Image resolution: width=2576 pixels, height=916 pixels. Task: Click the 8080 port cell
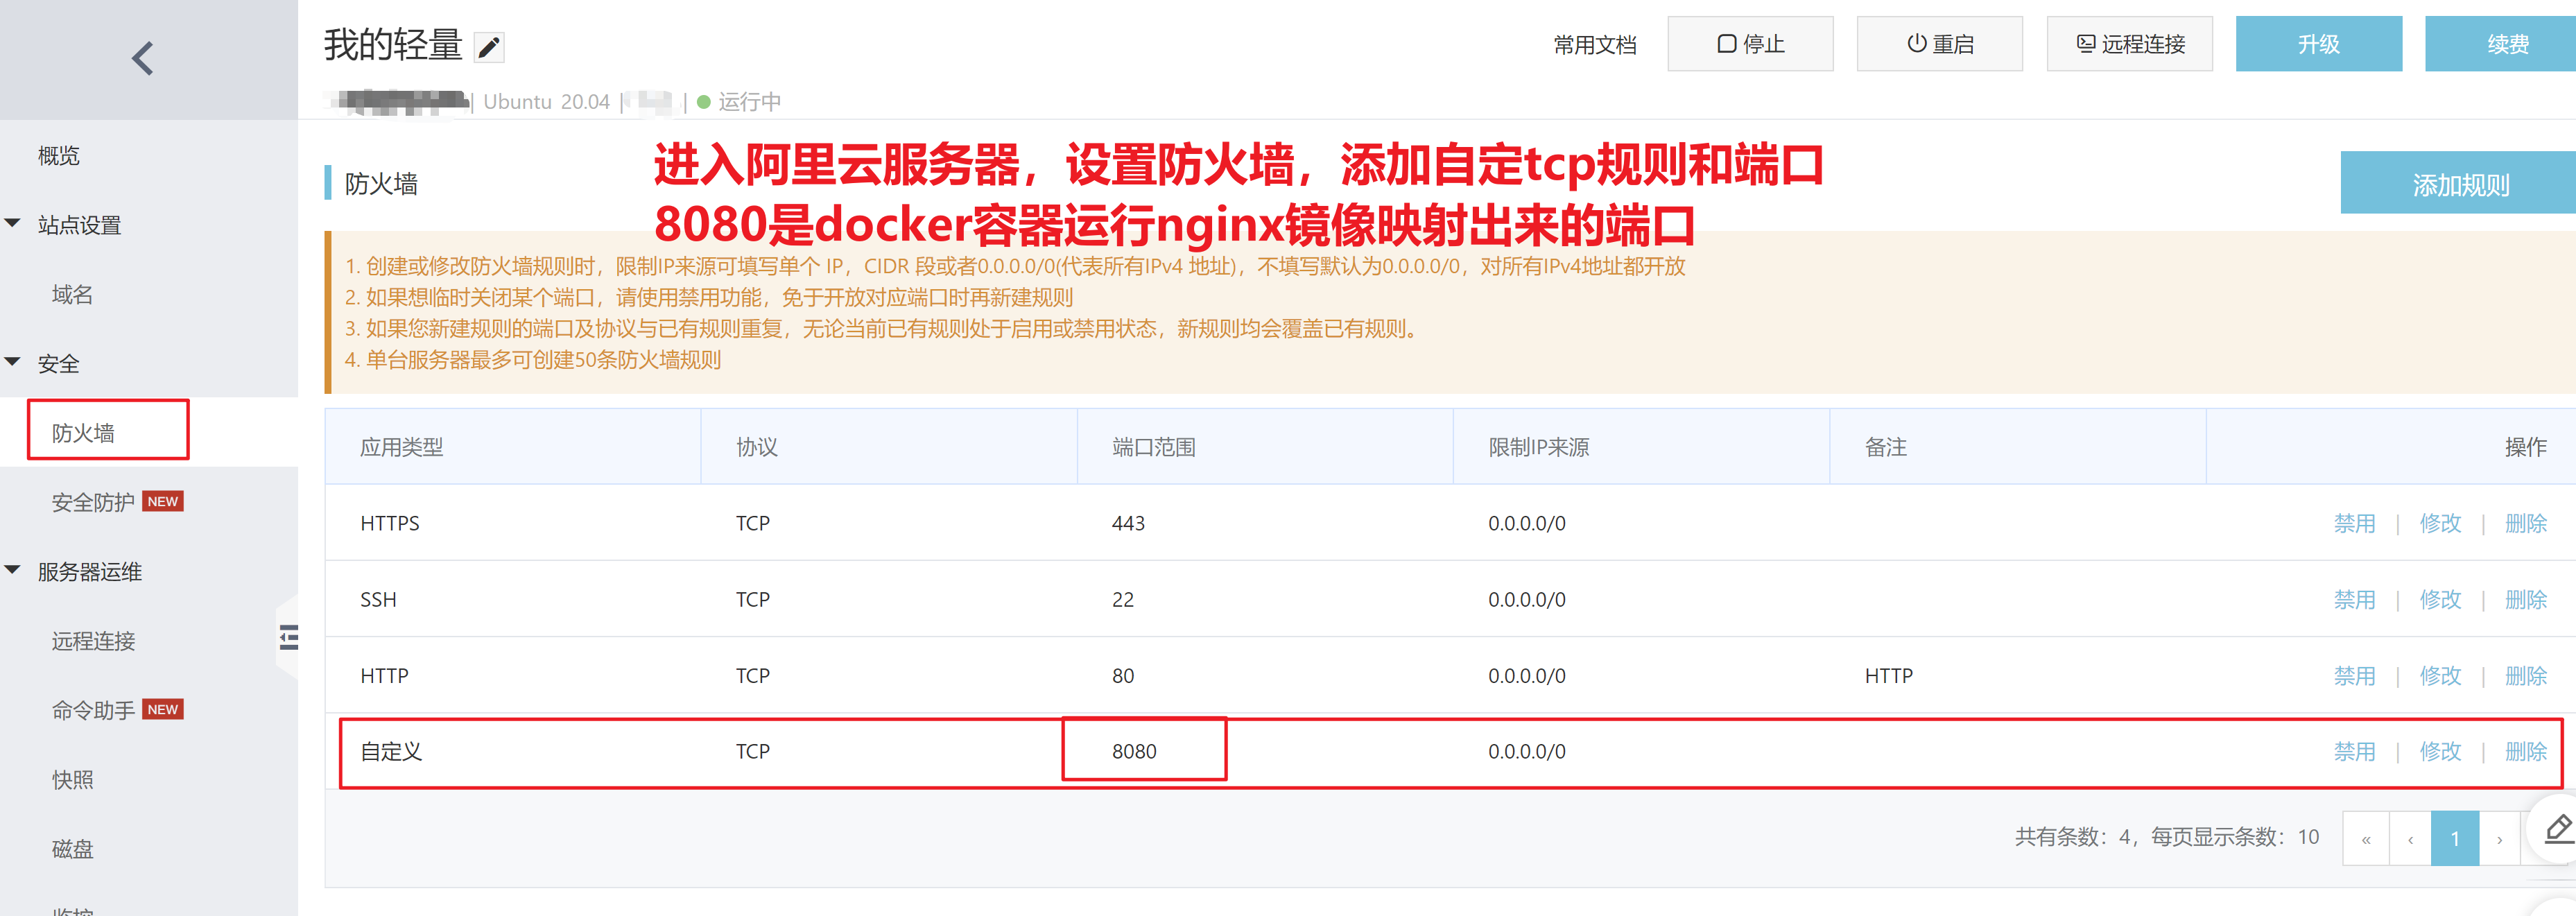point(1134,751)
